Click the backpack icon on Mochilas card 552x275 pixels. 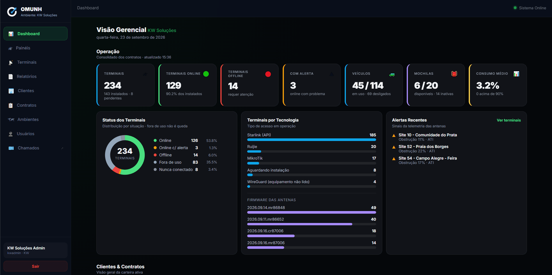coord(454,74)
